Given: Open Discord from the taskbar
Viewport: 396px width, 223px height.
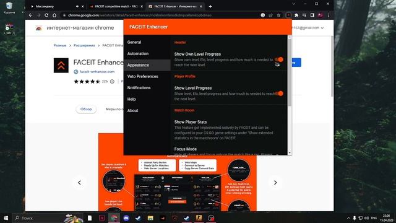Looking at the screenshot, I should click(x=126, y=218).
